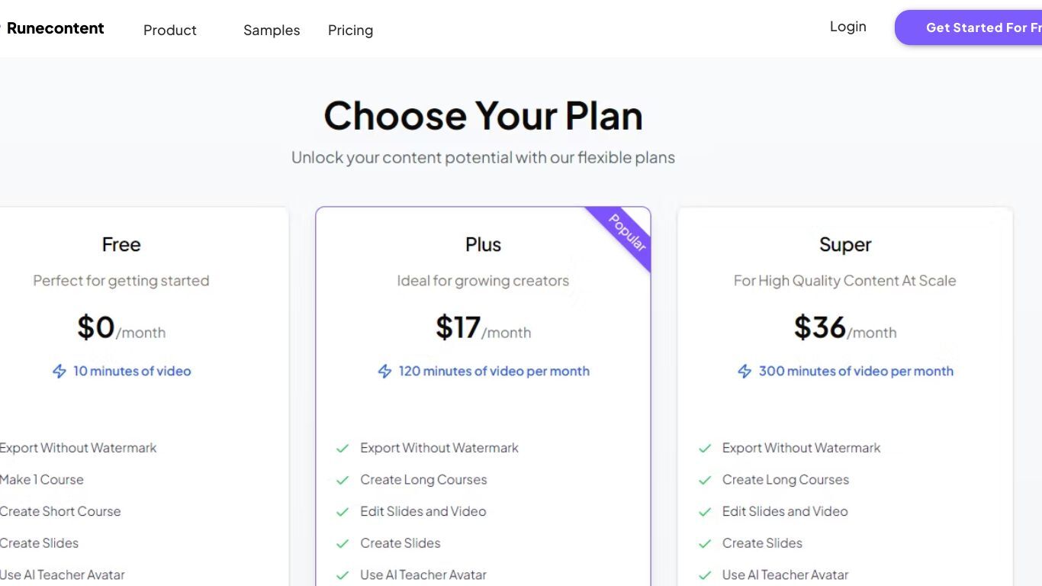
Task: Click 300 minutes of video per month
Action: click(x=856, y=372)
